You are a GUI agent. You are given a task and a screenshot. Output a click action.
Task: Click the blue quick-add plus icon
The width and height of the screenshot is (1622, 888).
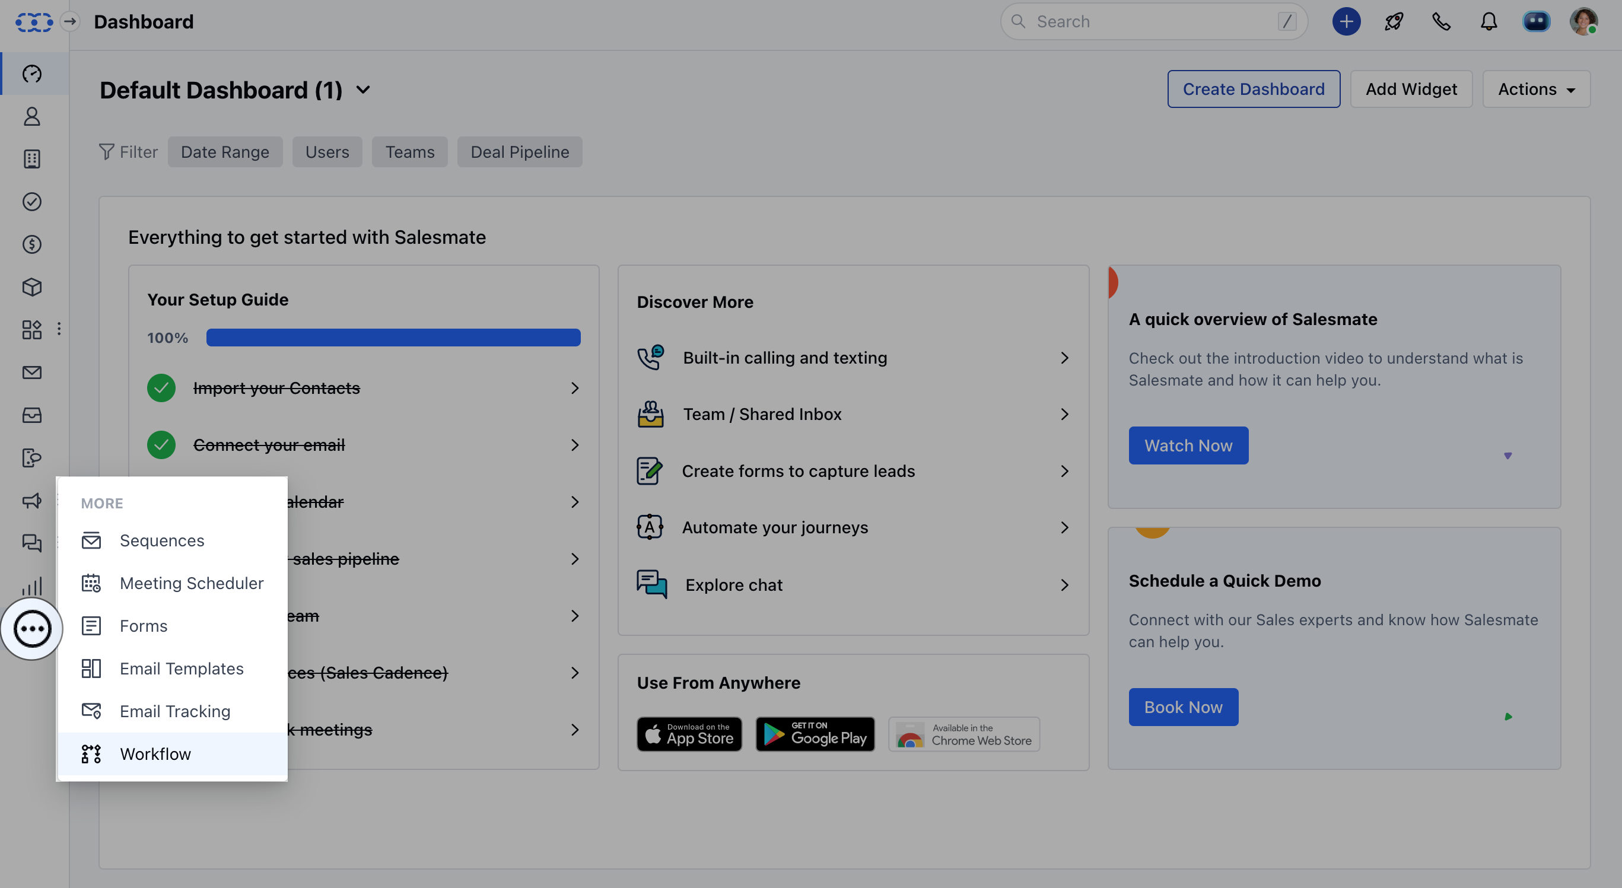tap(1346, 21)
